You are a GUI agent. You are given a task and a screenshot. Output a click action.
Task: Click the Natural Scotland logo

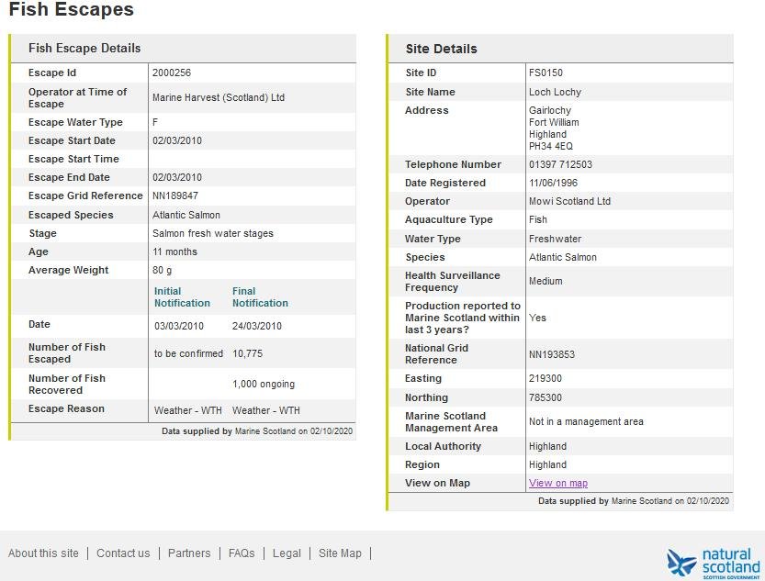point(714,563)
